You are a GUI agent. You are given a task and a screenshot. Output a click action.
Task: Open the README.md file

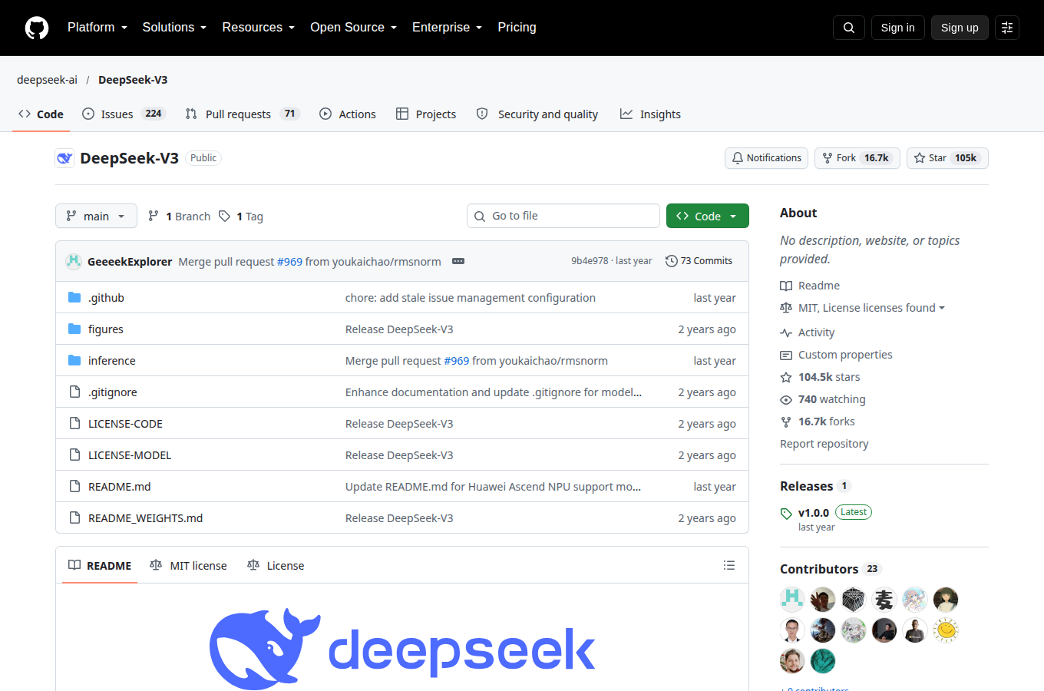(x=120, y=487)
